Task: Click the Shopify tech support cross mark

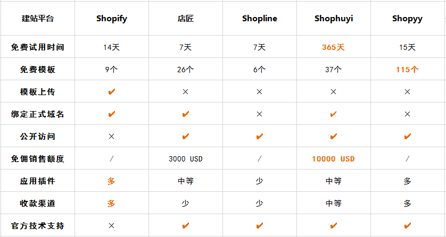Action: pyautogui.click(x=111, y=226)
